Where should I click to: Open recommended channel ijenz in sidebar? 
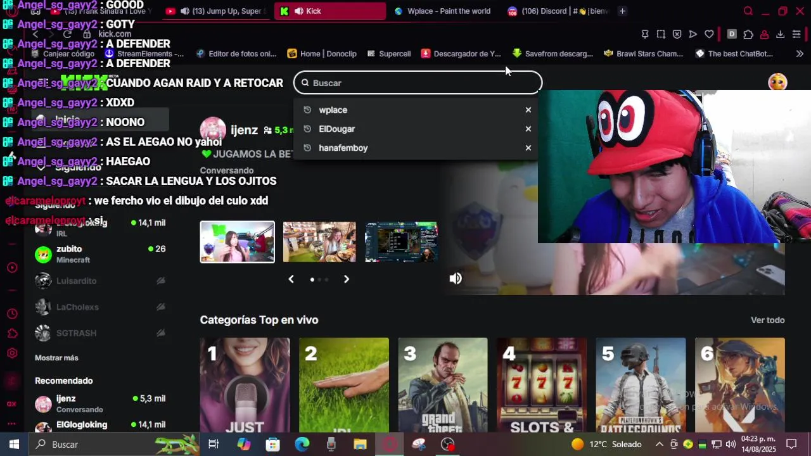[x=100, y=403]
